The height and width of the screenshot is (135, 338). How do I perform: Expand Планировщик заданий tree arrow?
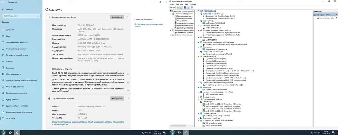pyautogui.click(x=173, y=16)
